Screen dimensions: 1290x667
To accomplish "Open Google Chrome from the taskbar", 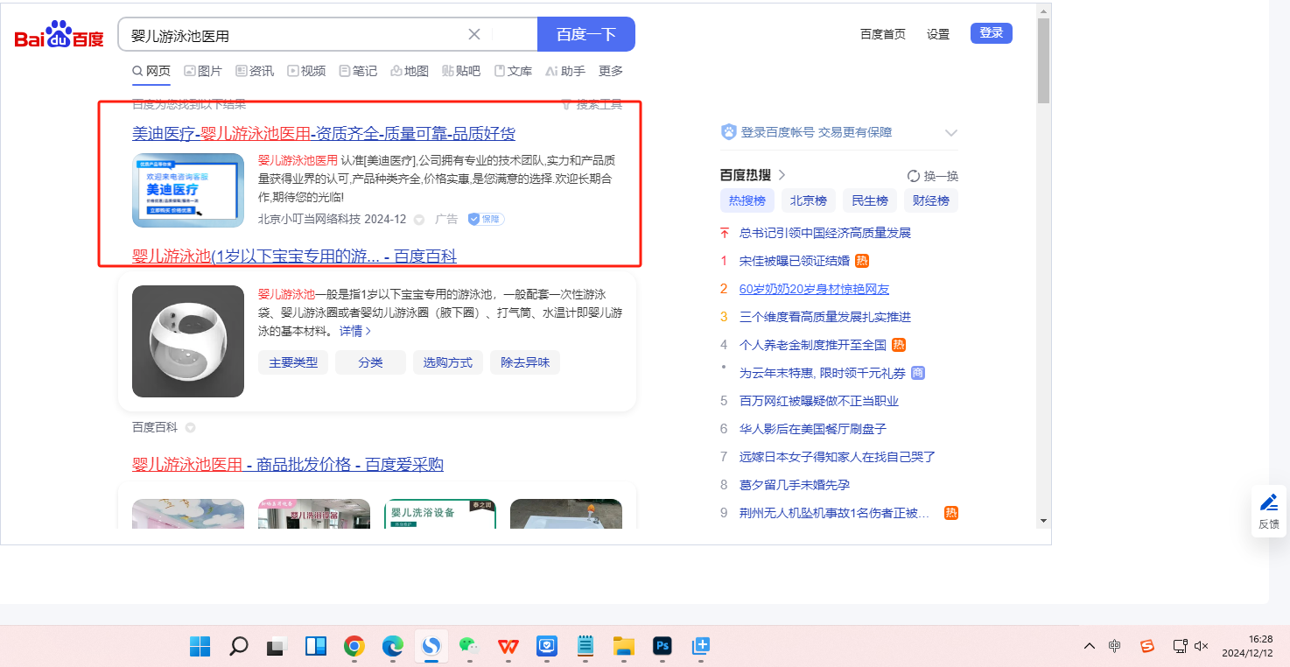I will pyautogui.click(x=354, y=646).
